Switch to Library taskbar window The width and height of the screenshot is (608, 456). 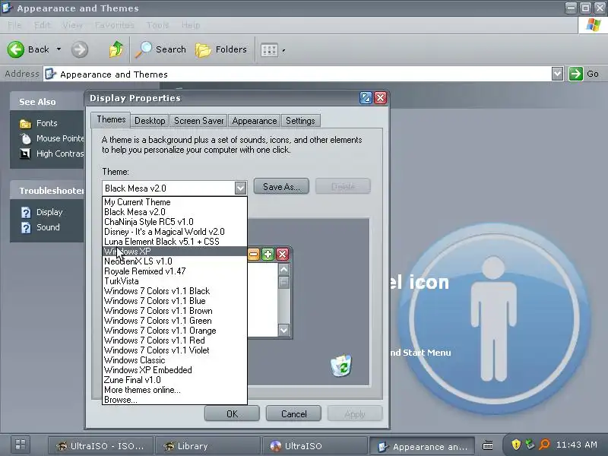[207, 446]
